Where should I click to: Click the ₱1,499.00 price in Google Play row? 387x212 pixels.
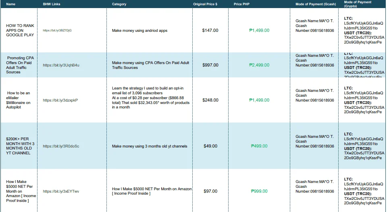[x=259, y=30]
